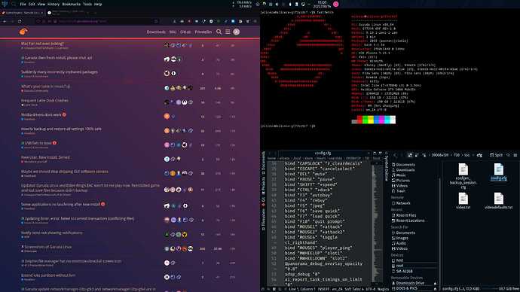This screenshot has height=292, width=520.
Task: Open Recent Files in Dolphin sidebar
Action: (404, 215)
